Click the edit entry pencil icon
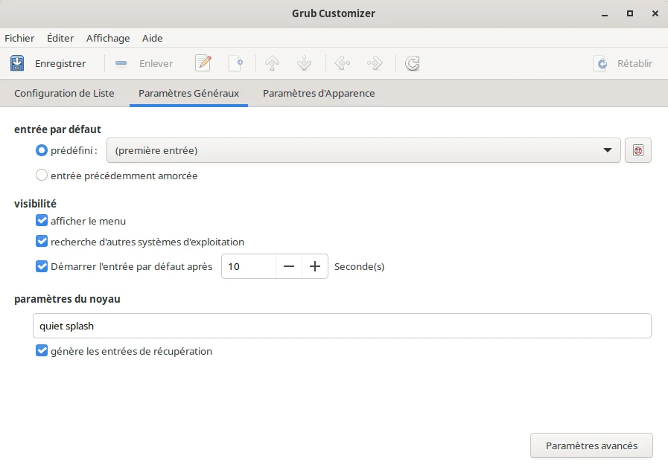Viewport: 668px width, 473px height. [x=203, y=63]
